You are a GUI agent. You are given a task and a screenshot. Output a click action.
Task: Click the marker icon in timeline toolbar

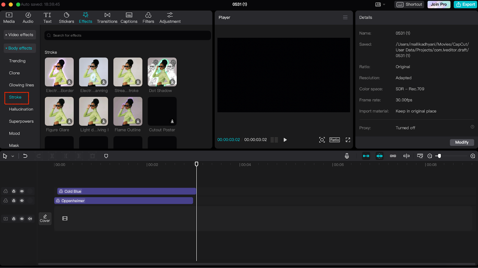106,156
